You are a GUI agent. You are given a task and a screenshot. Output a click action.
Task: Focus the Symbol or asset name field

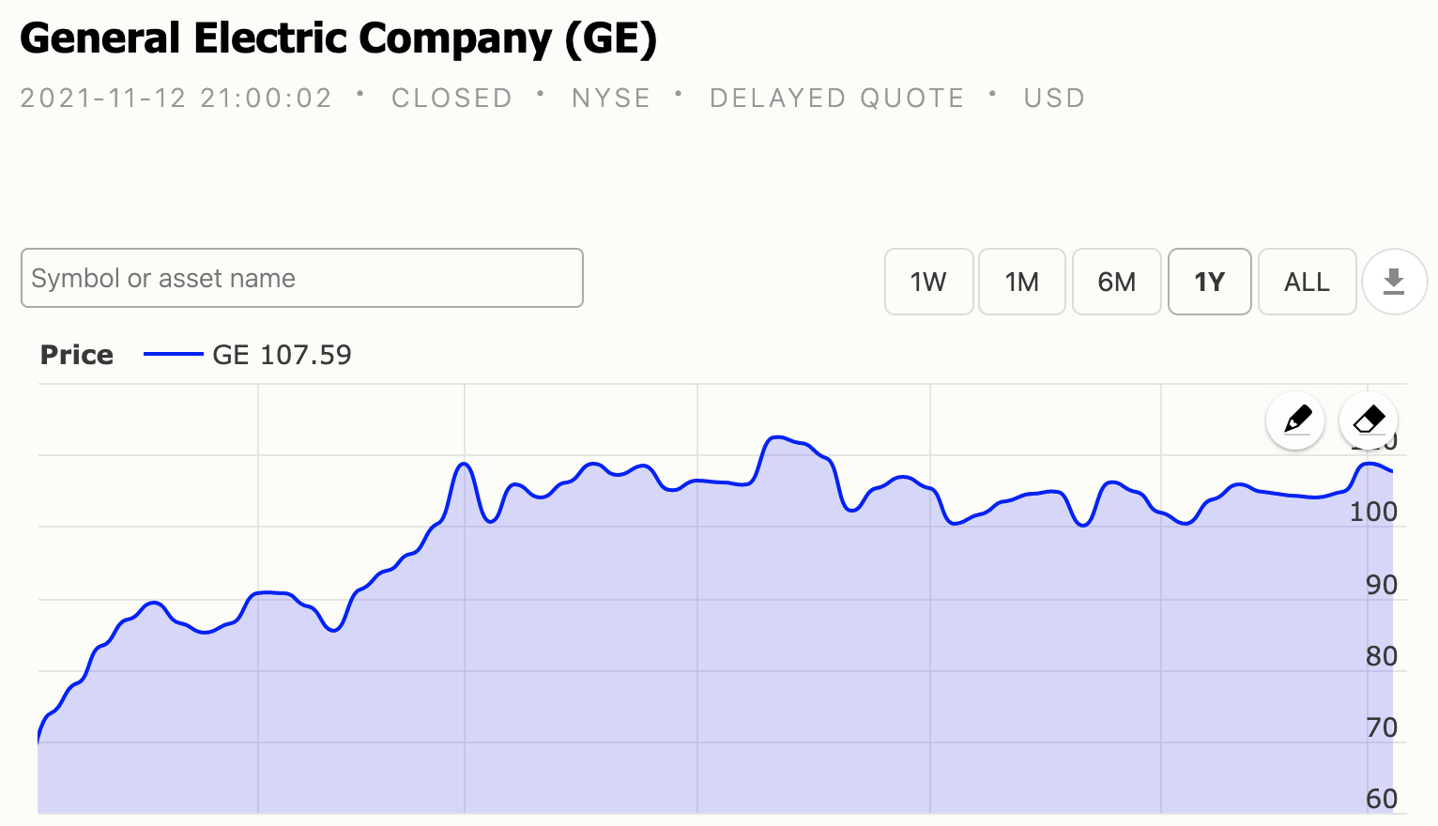click(301, 278)
